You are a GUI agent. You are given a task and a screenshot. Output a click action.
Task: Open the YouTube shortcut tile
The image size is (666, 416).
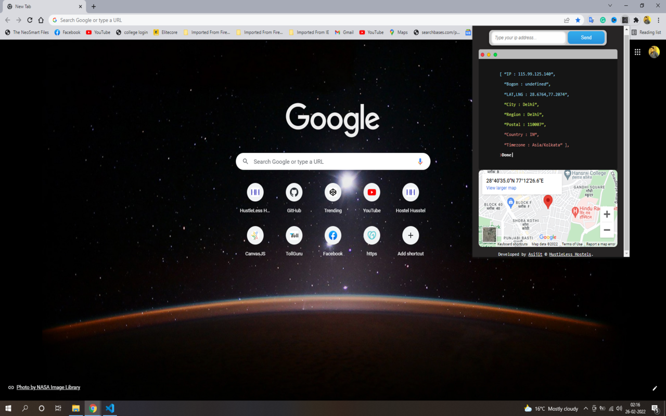click(372, 198)
